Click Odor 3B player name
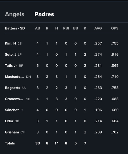The width and height of the screenshot is (128, 154). tap(9, 121)
